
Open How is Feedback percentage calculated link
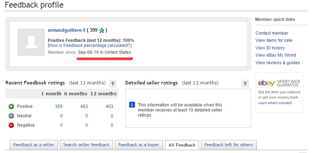click(x=89, y=45)
